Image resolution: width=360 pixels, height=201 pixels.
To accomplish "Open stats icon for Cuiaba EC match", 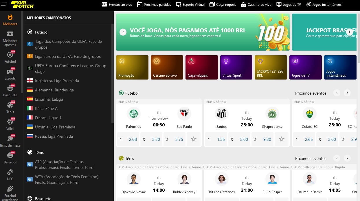I will 335,112.
